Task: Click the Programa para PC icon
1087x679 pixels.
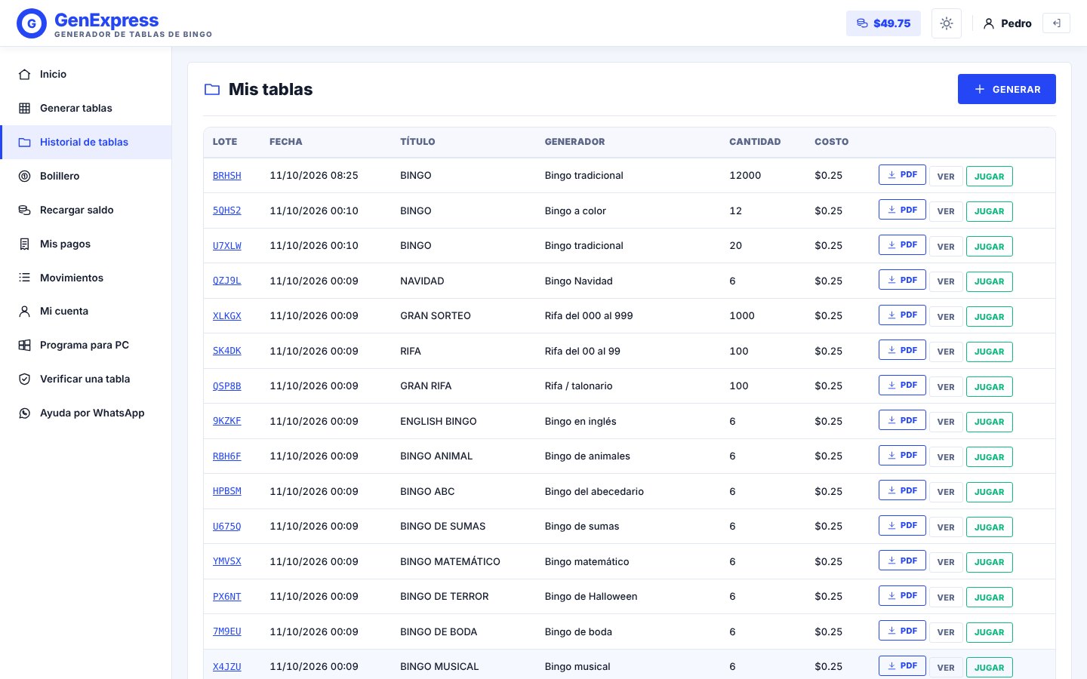Action: [25, 345]
